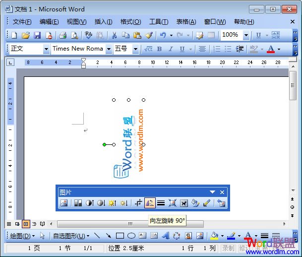Increase contrast in Picture toolbar

pyautogui.click(x=90, y=203)
